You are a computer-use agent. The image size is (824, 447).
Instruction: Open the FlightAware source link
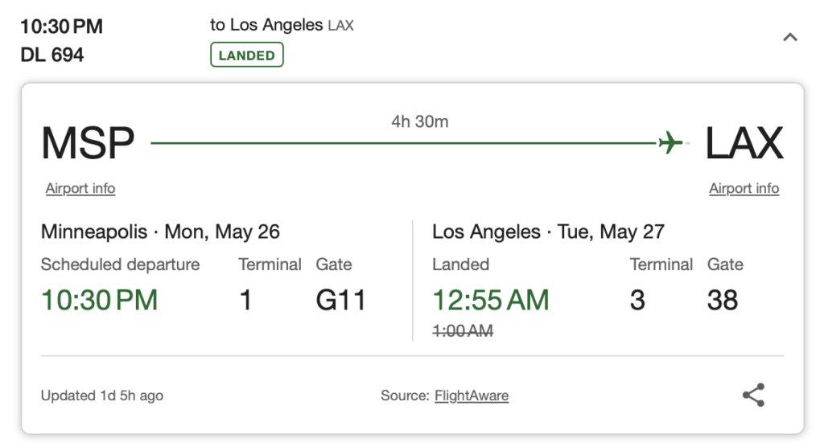coord(472,396)
